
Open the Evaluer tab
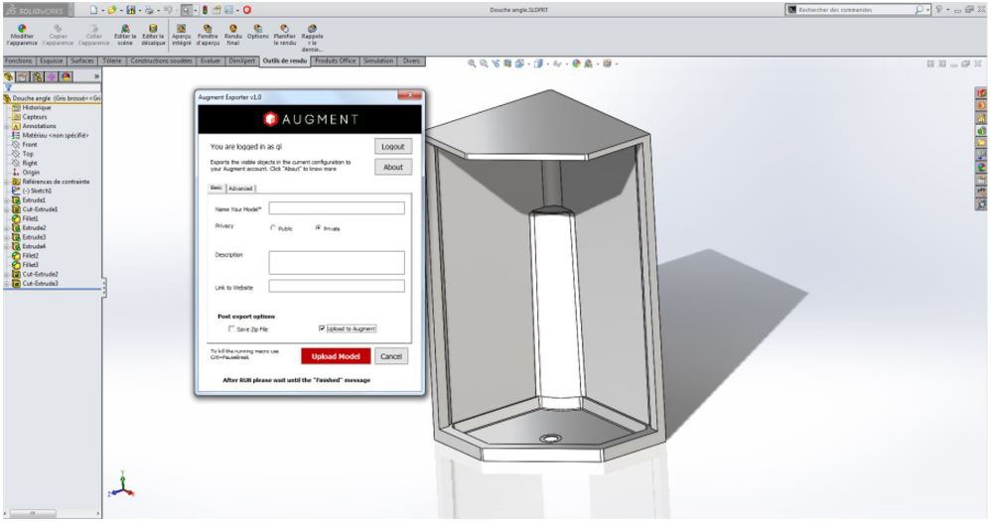(x=211, y=61)
